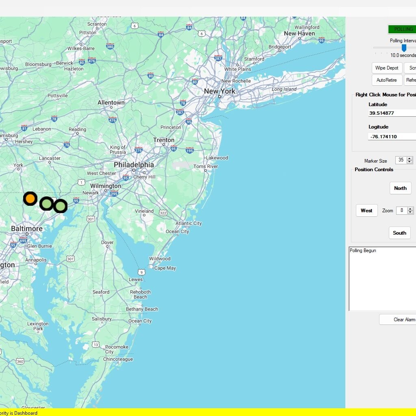Increase Marker Size with the up arrow

(409, 158)
